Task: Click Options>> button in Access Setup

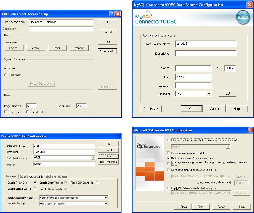Action: tap(108, 87)
